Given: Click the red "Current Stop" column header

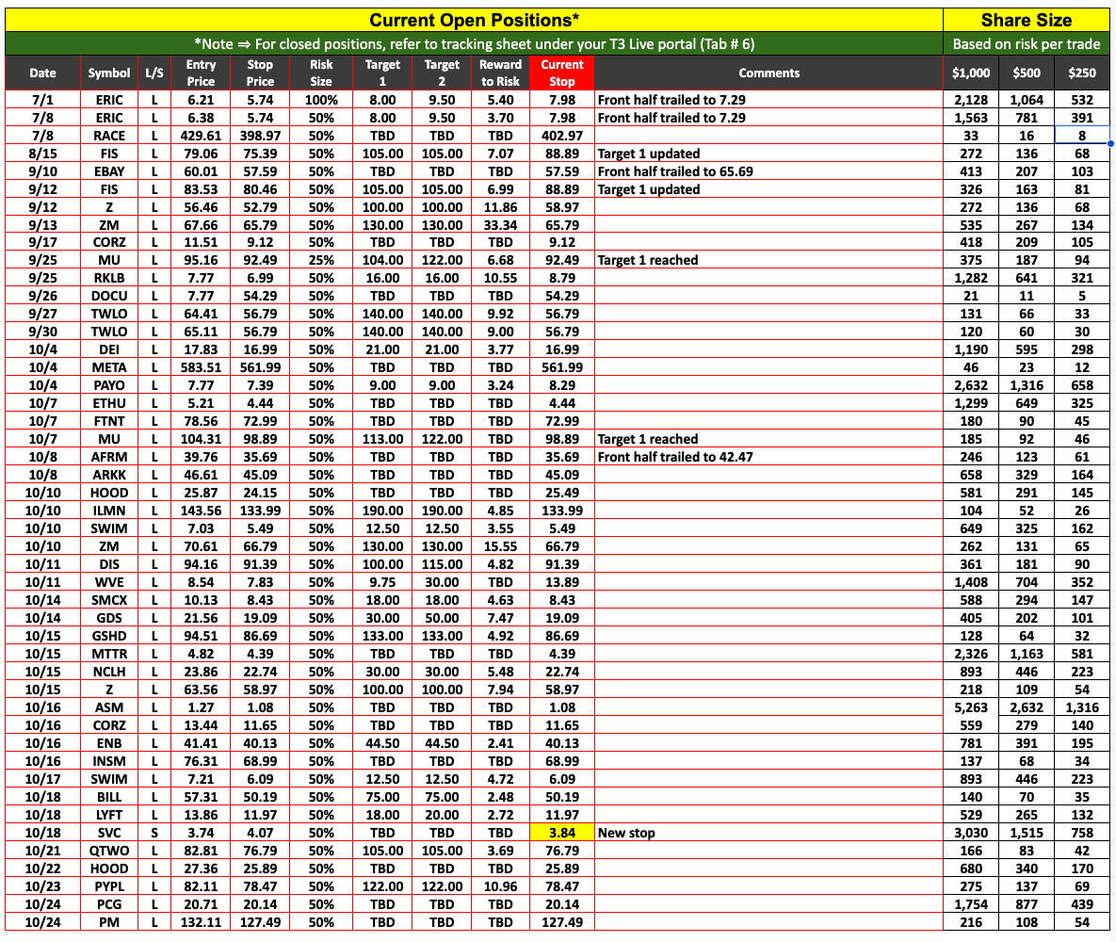Looking at the screenshot, I should pos(562,73).
